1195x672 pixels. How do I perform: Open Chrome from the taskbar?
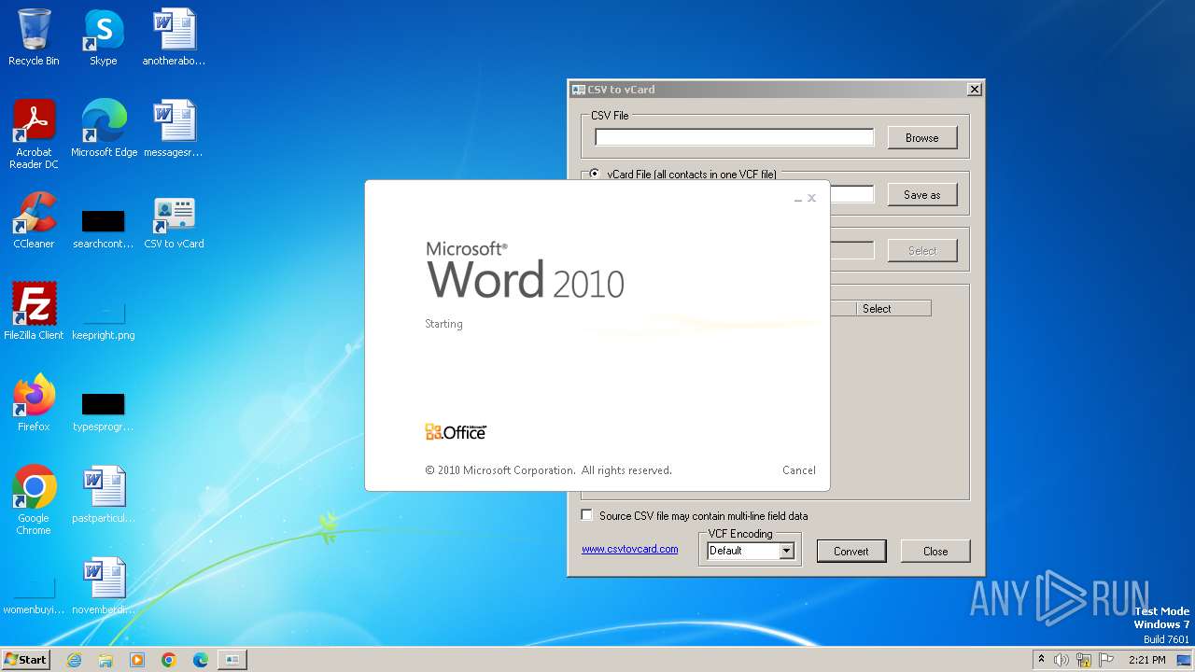click(x=169, y=660)
